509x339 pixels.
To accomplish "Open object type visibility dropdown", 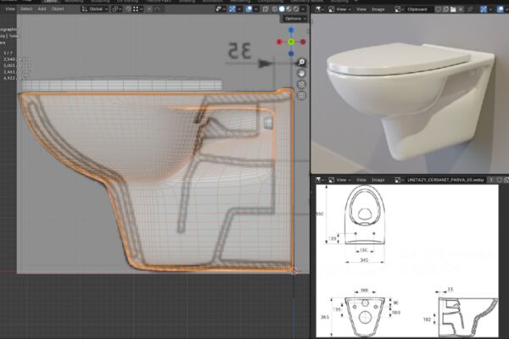I will (220, 9).
